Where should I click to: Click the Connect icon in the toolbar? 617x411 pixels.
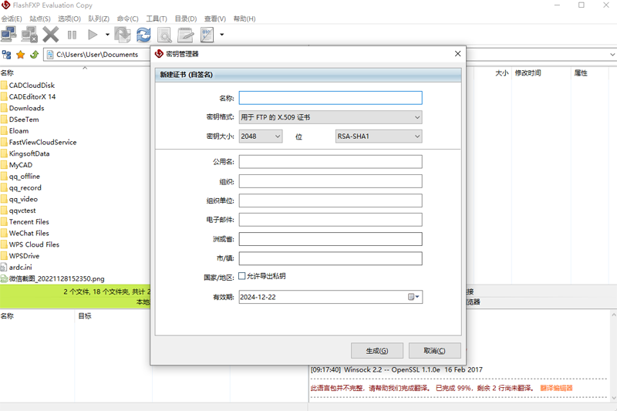(x=9, y=34)
